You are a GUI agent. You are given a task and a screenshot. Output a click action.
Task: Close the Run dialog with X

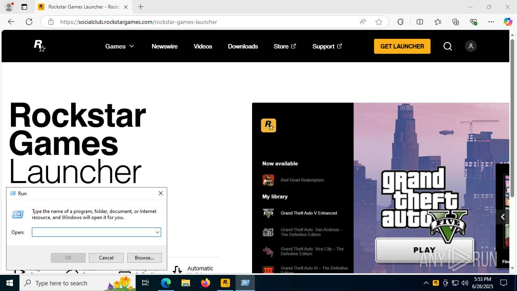point(161,193)
